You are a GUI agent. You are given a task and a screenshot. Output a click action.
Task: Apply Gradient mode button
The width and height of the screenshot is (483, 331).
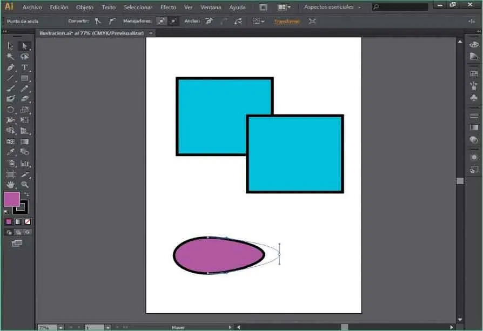pyautogui.click(x=18, y=222)
